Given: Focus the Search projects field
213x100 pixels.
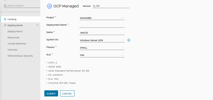Looking at the screenshot, I should tap(22, 6).
